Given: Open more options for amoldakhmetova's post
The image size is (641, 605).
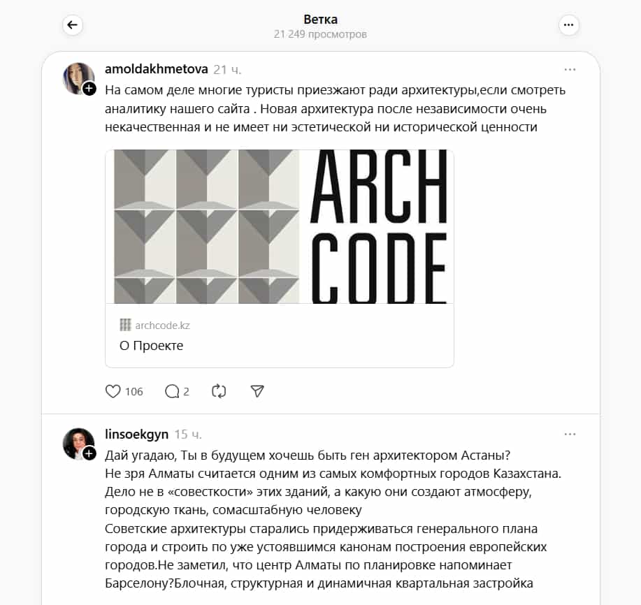Looking at the screenshot, I should [570, 69].
